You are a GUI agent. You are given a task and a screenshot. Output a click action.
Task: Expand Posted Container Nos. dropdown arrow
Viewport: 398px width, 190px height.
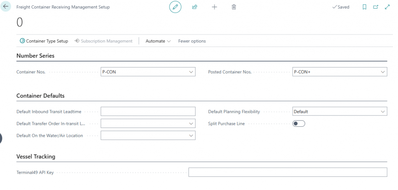pyautogui.click(x=383, y=72)
